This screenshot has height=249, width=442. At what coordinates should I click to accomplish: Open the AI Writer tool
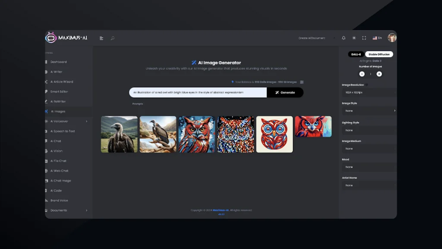click(60, 72)
